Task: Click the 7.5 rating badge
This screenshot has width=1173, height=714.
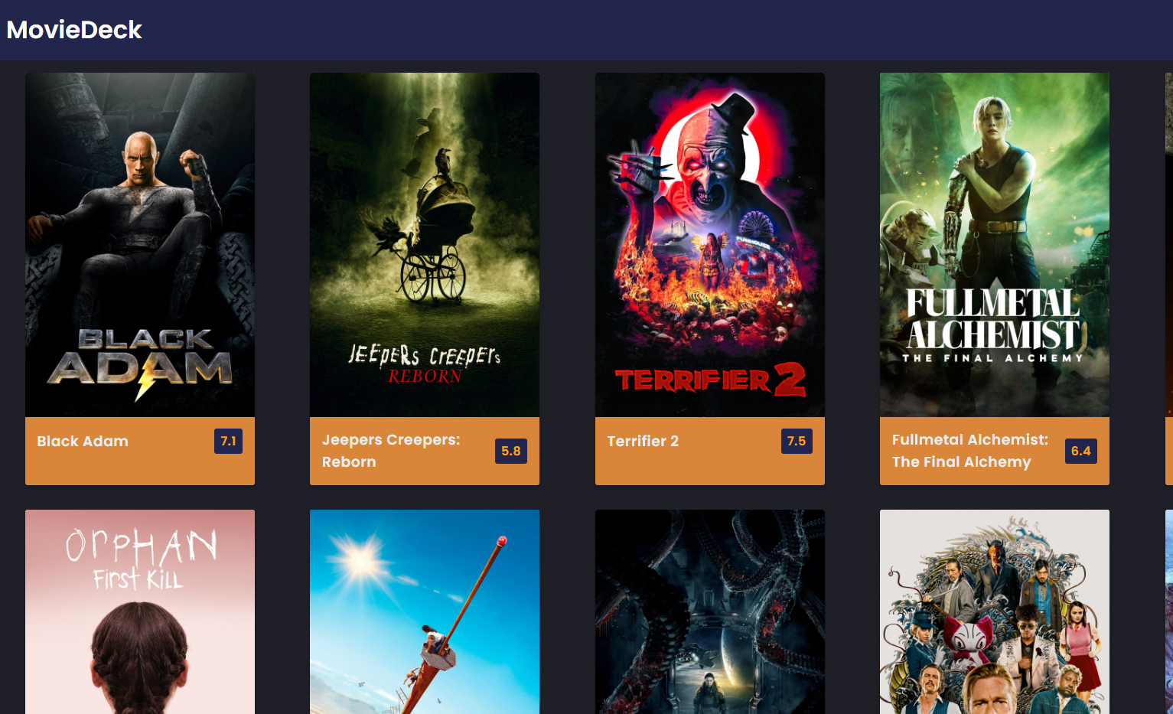Action: tap(797, 441)
